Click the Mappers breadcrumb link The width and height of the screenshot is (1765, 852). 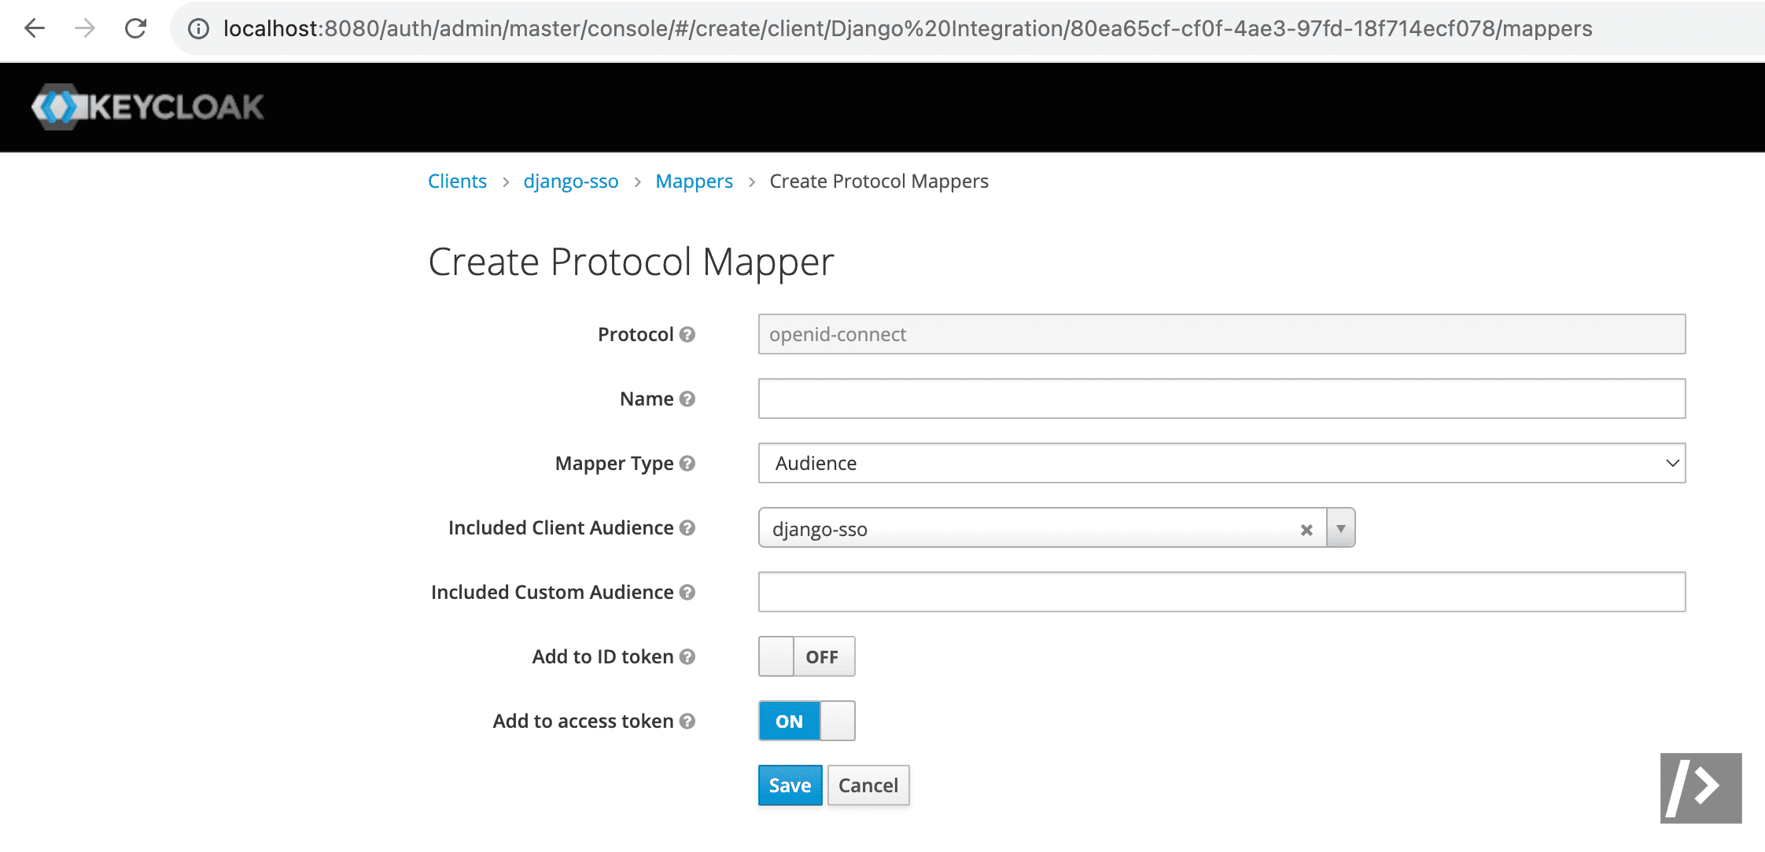[695, 182]
